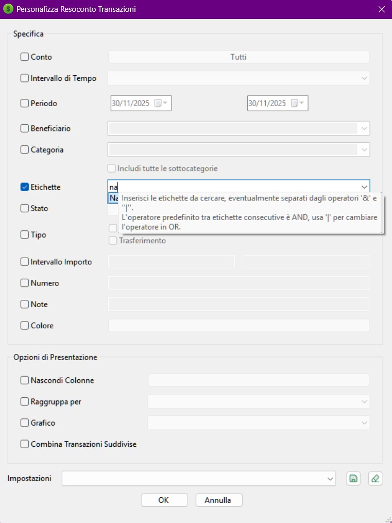Open the Raggruppa per dropdown
Viewport: 392px width, 523px height.
[364, 401]
